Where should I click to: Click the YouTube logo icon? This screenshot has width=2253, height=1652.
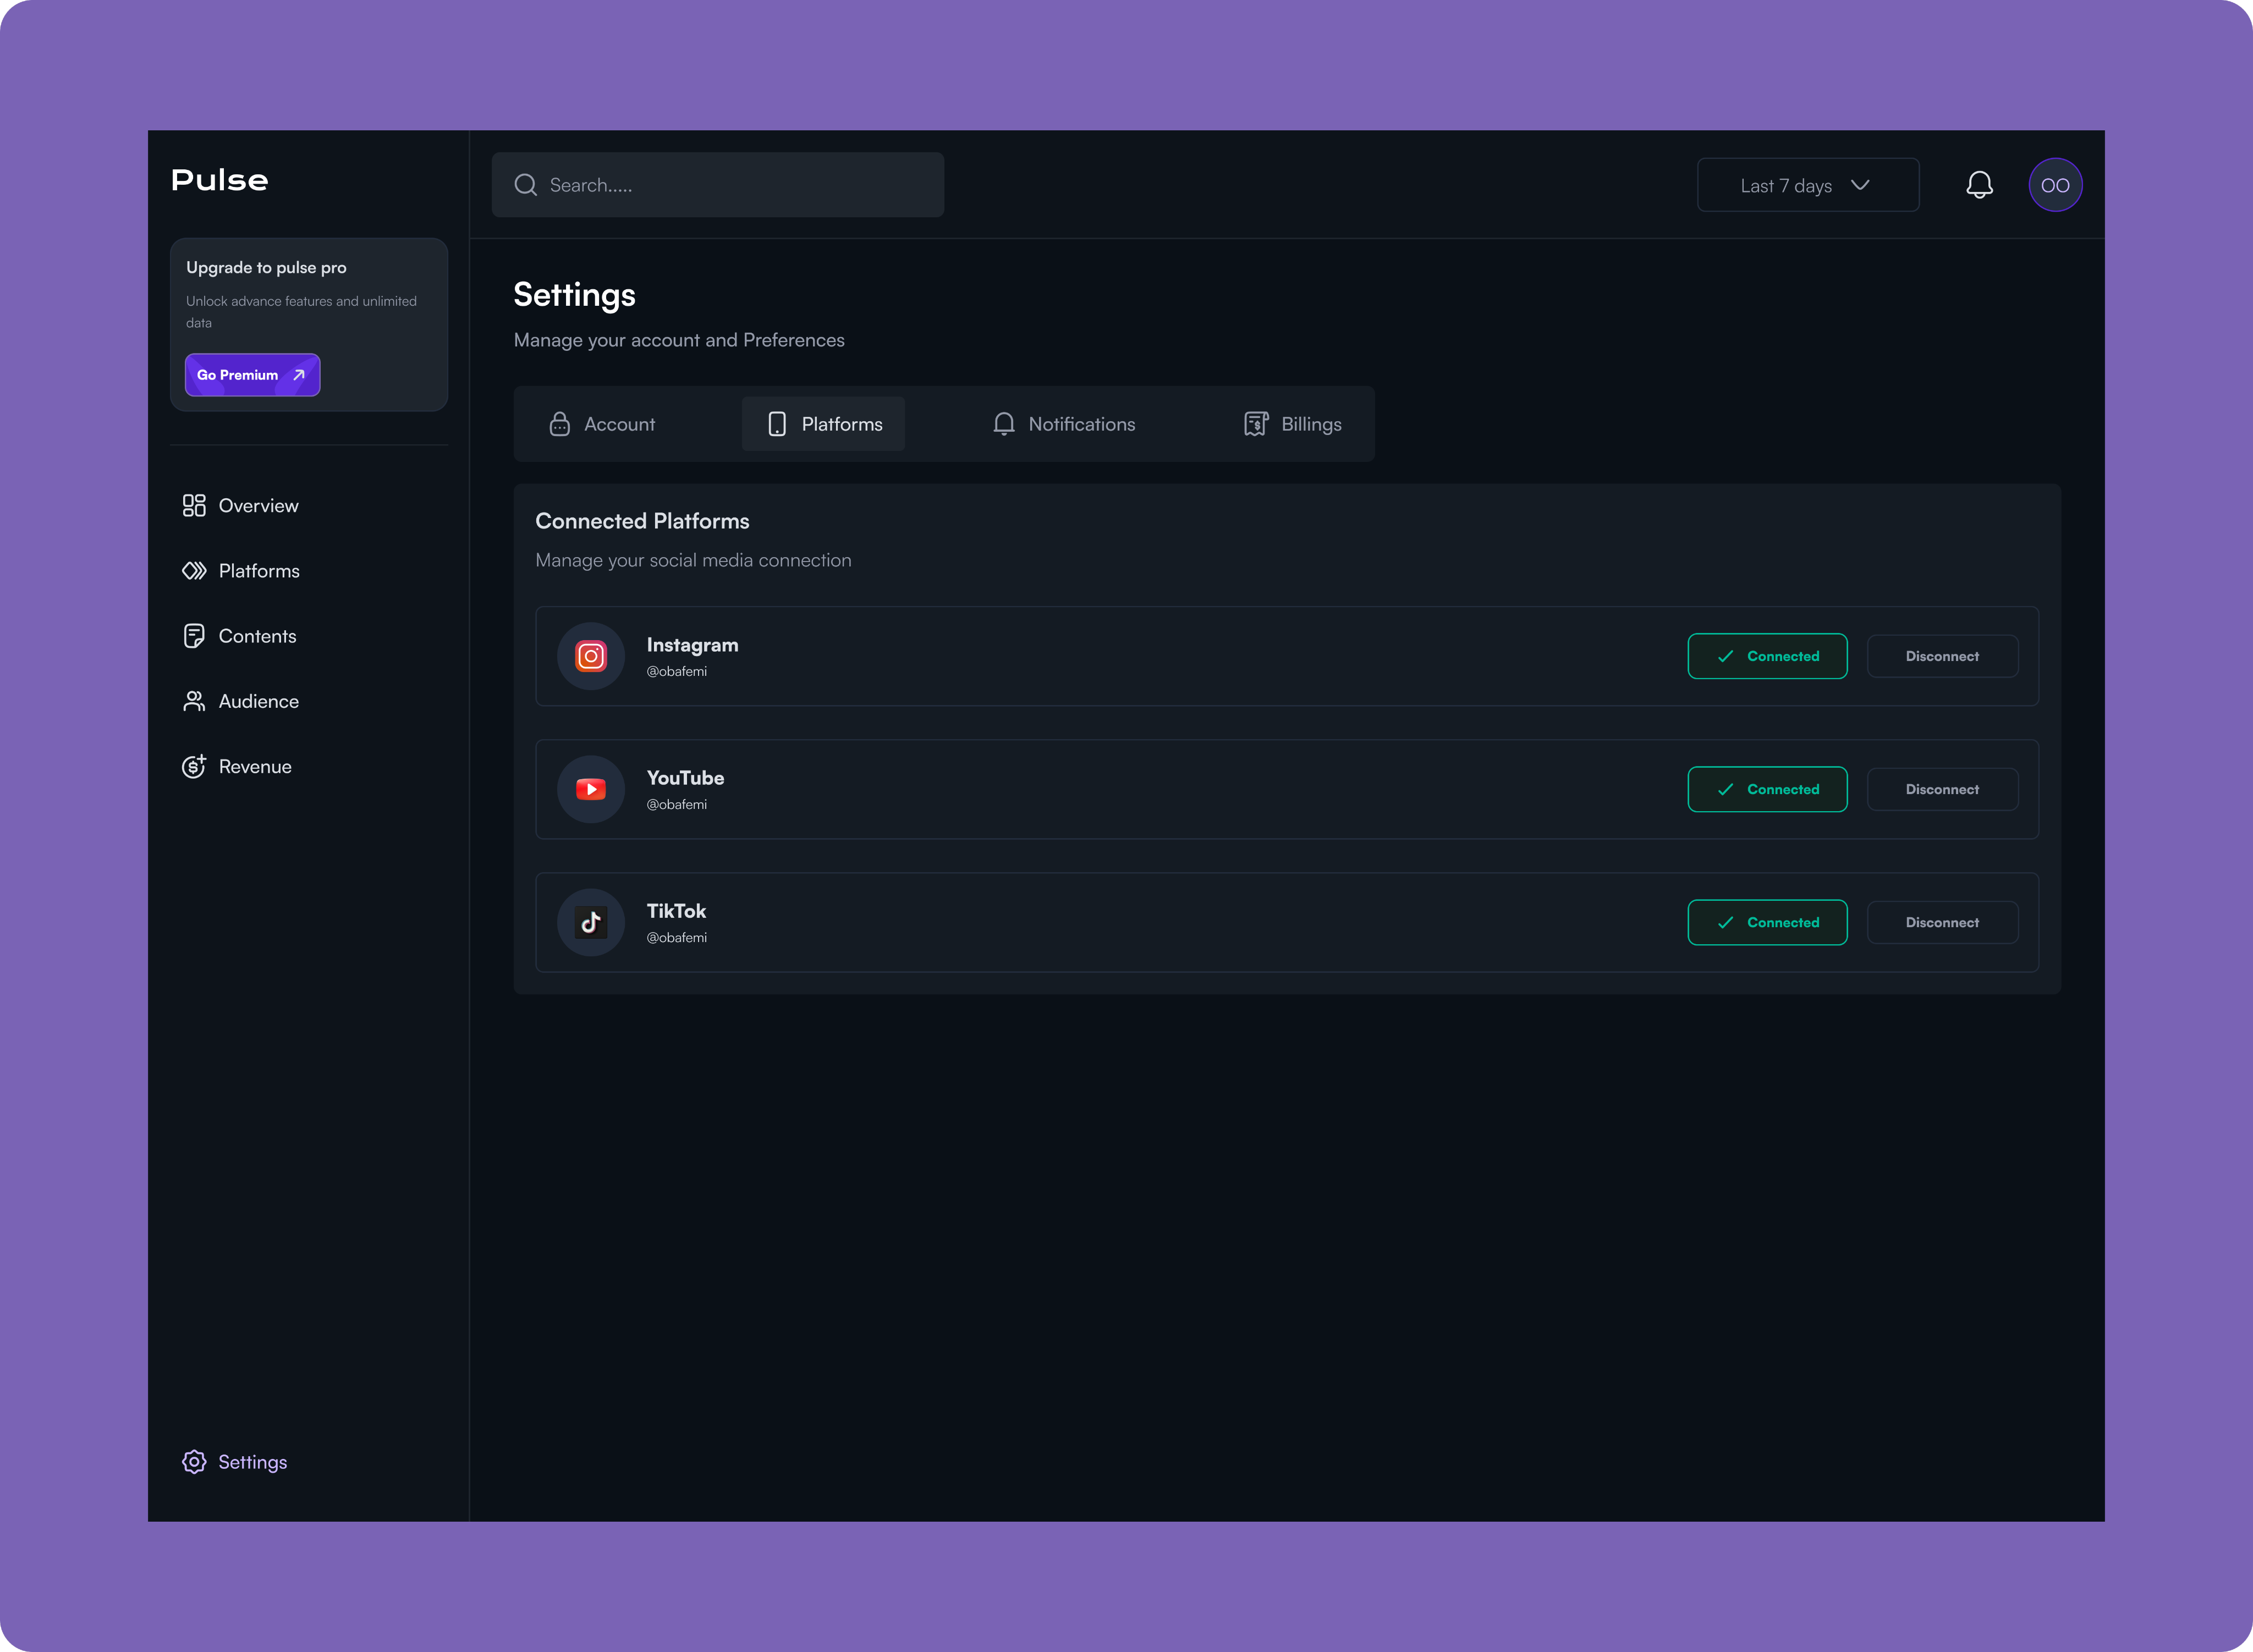(591, 789)
